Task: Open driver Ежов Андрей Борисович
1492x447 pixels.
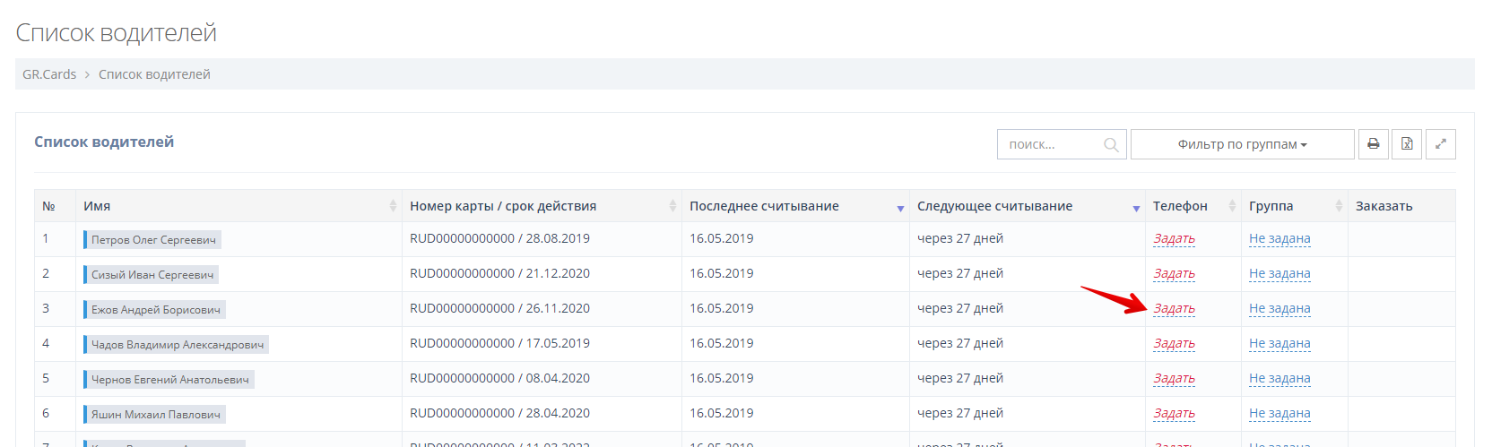Action: coord(154,309)
